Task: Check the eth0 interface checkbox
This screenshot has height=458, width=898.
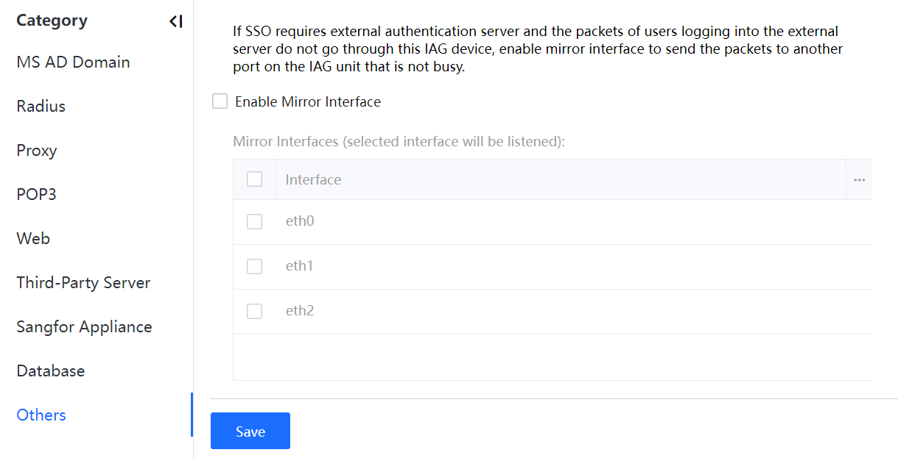Action: tap(254, 221)
